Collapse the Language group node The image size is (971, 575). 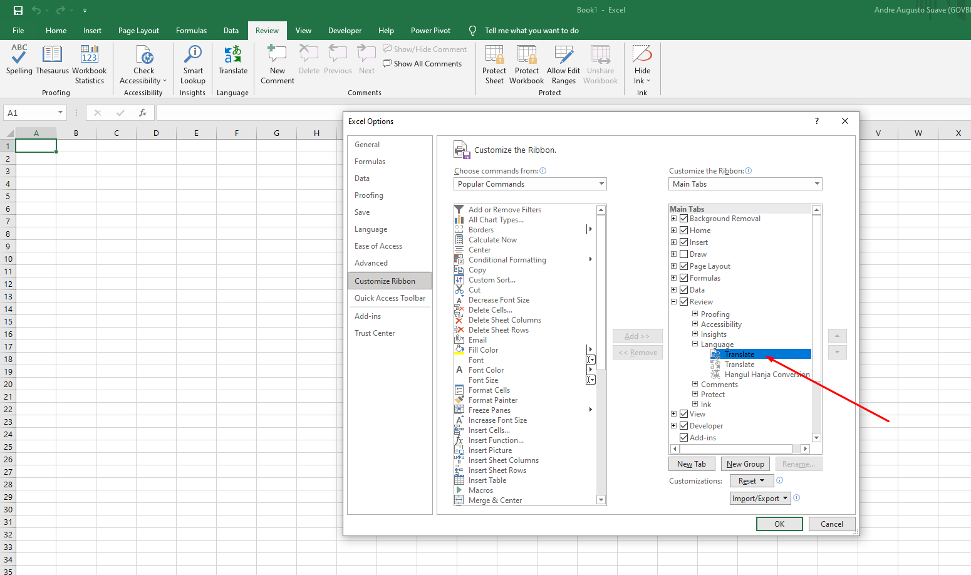click(x=694, y=344)
